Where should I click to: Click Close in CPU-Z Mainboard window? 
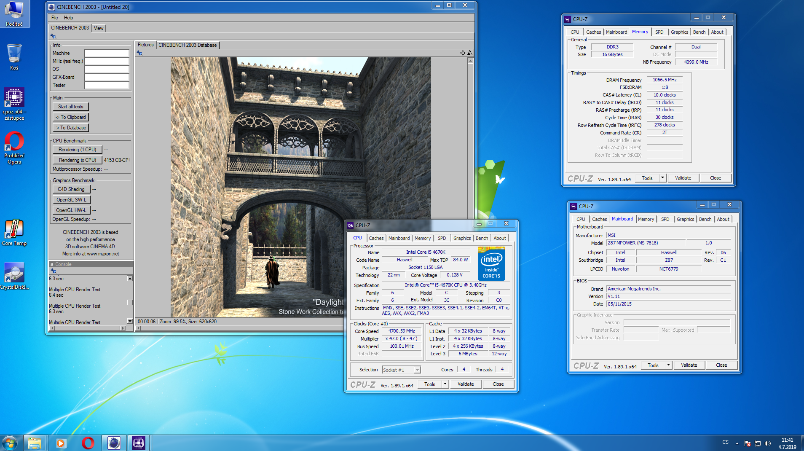point(721,365)
